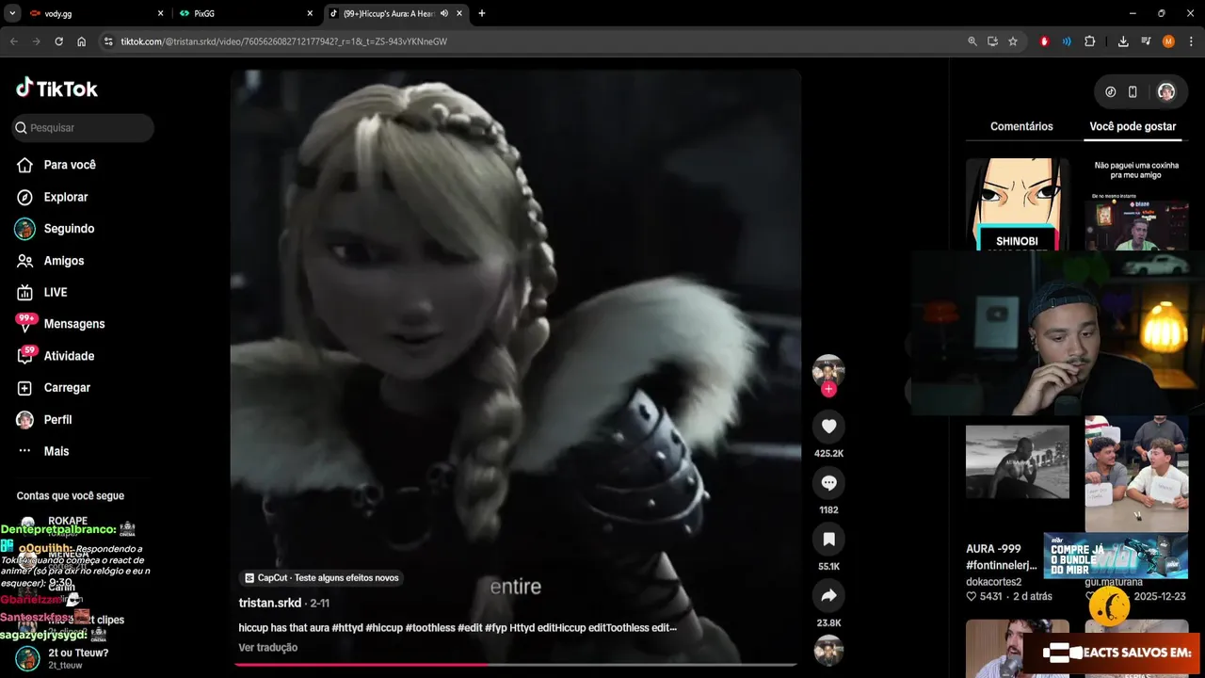Click the tiktok.com address bar URL

click(x=283, y=41)
